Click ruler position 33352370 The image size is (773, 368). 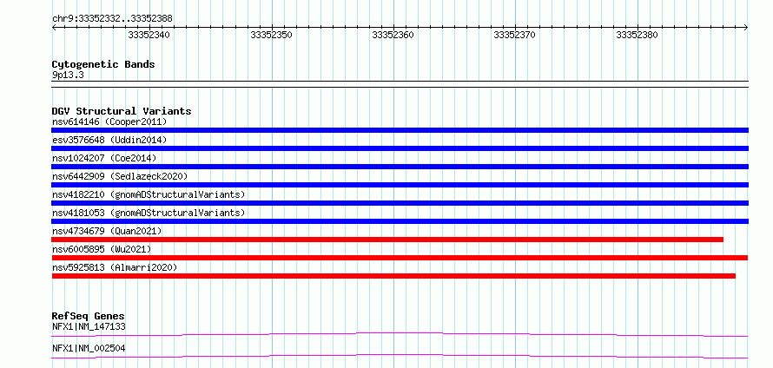coord(515,35)
